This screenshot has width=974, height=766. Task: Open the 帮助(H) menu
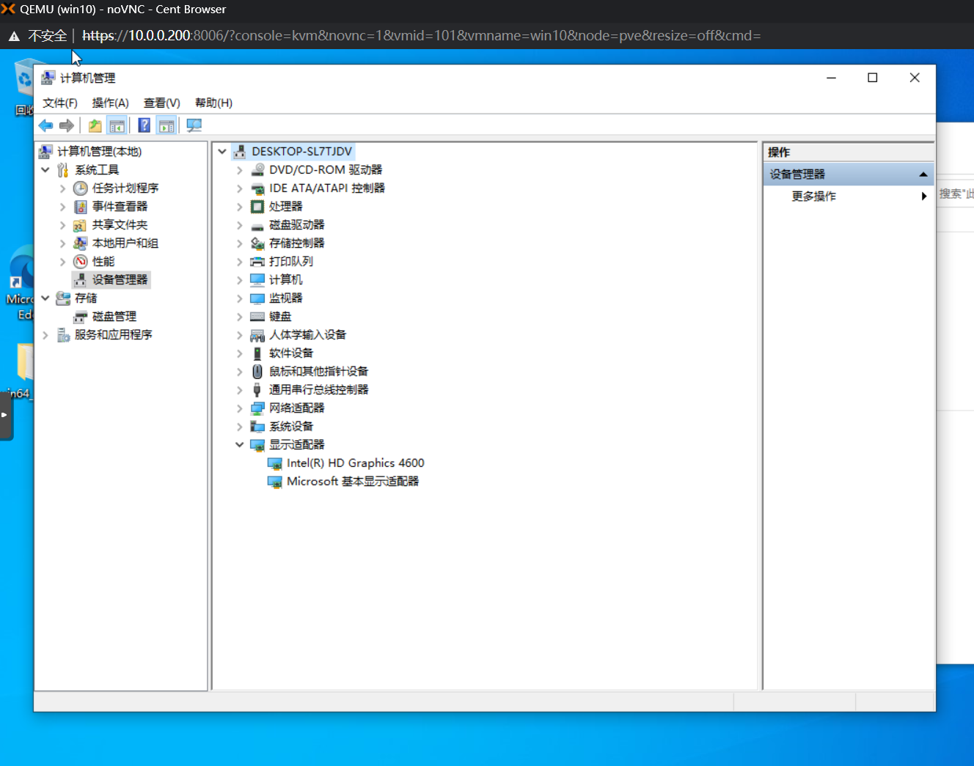click(x=214, y=103)
